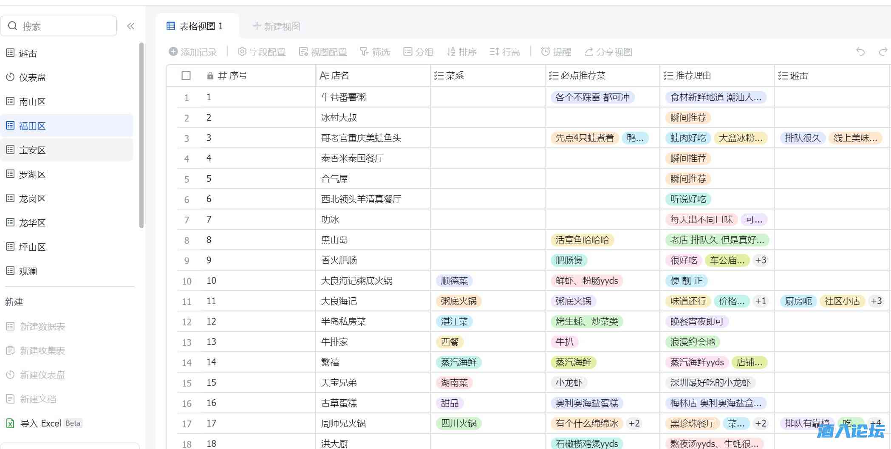Click 添加记录 button

[193, 52]
